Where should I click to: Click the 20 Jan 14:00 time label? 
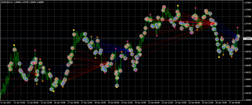coord(140,103)
